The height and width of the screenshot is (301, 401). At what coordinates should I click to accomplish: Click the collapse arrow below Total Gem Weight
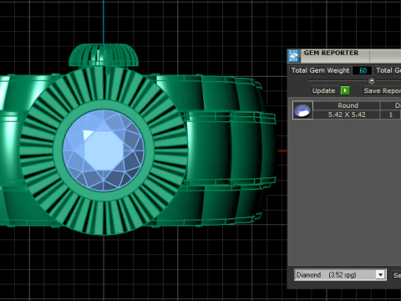(x=372, y=81)
